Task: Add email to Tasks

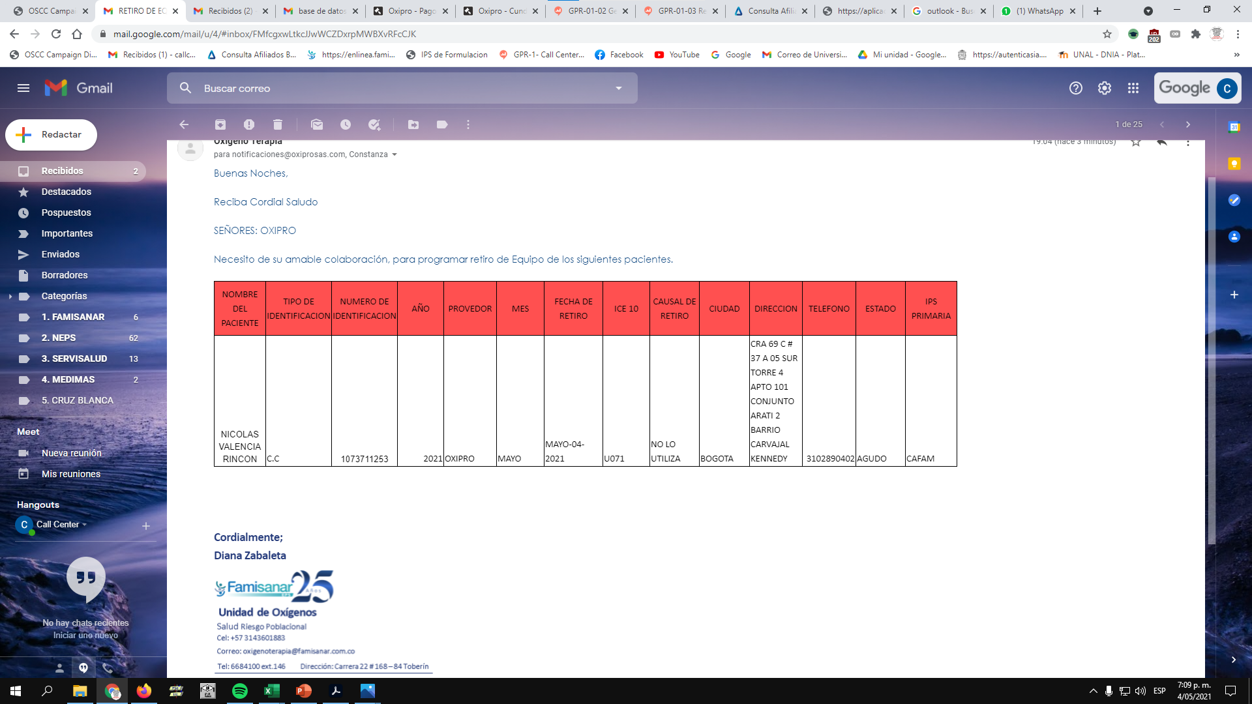Action: (374, 125)
